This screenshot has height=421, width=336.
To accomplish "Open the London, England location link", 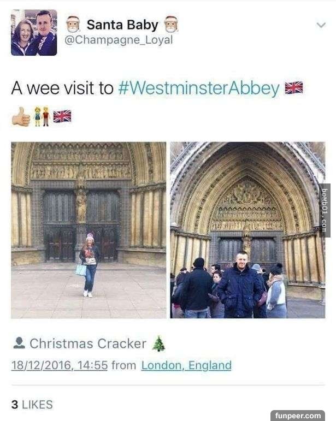I will point(186,365).
